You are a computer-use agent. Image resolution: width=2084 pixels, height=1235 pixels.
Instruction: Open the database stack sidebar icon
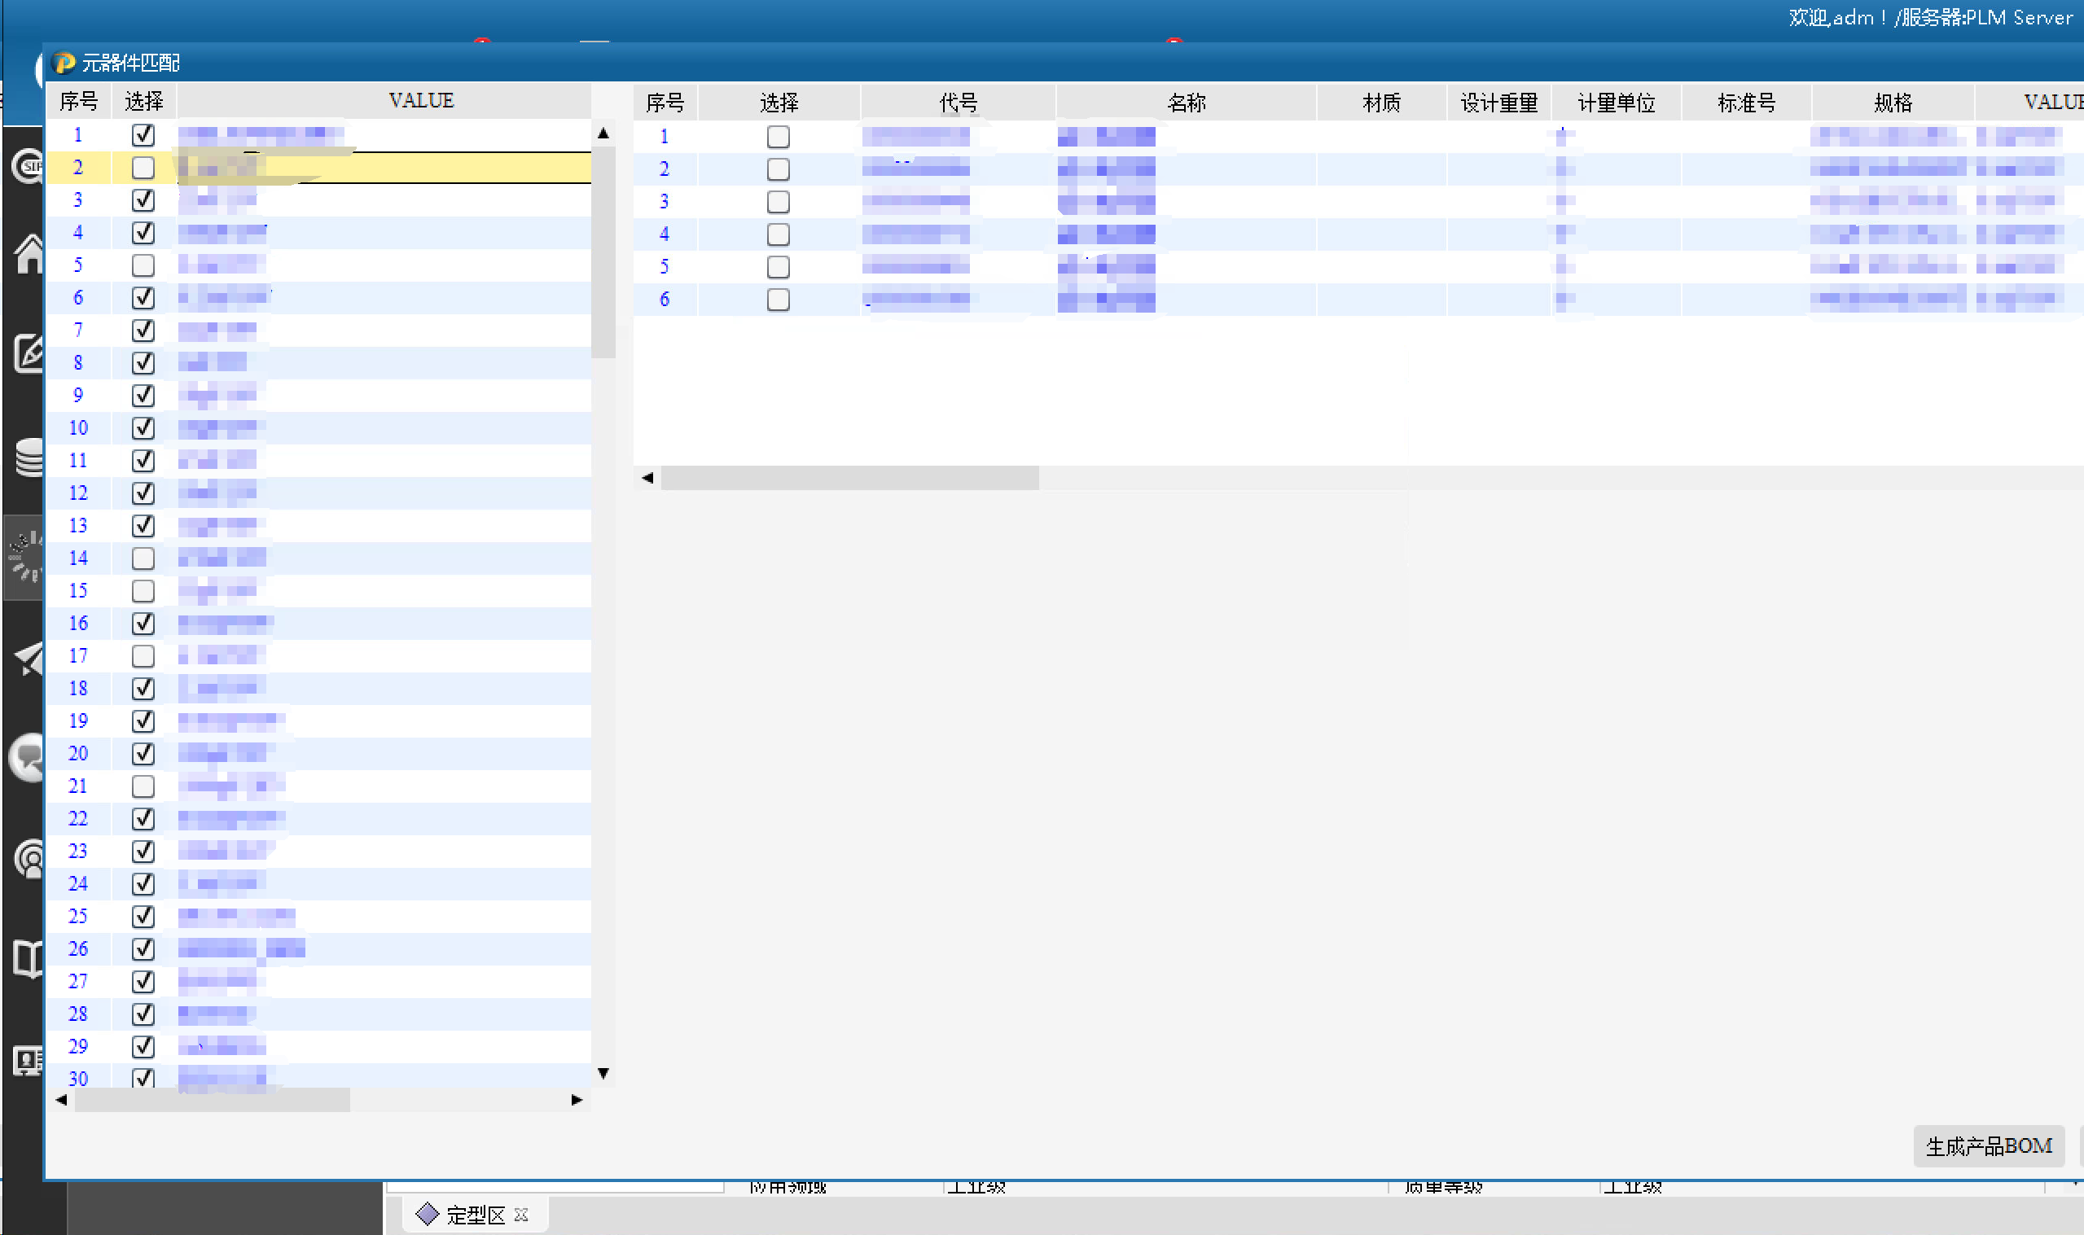click(x=29, y=457)
